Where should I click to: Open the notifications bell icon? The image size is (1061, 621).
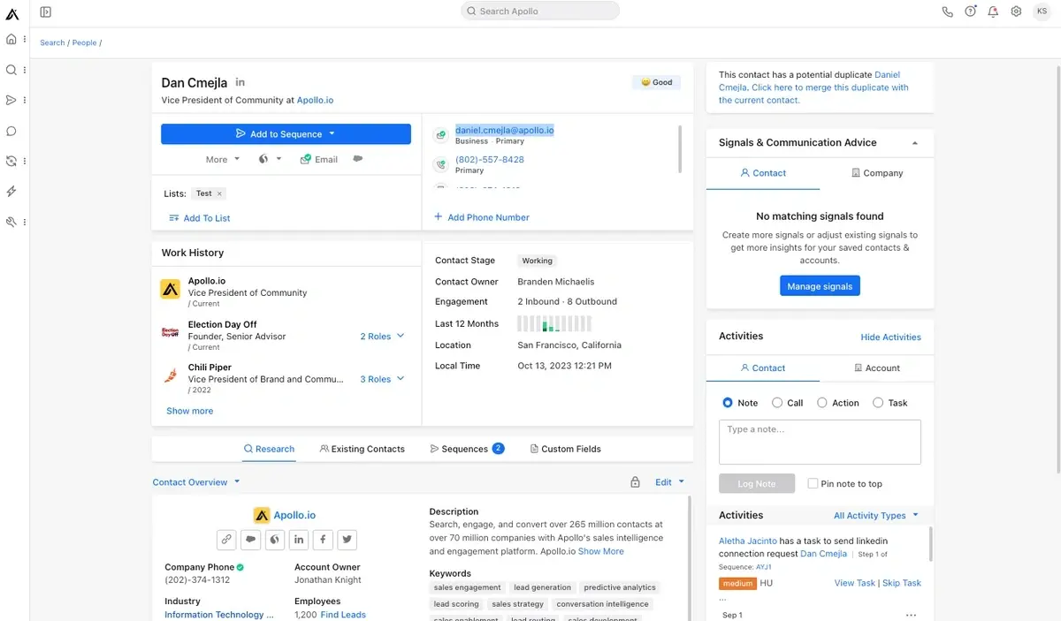click(994, 11)
